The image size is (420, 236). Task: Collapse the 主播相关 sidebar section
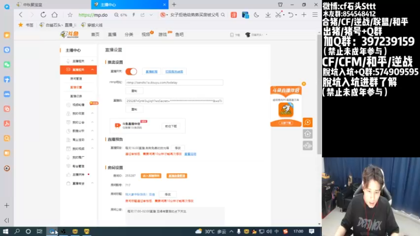coord(92,61)
